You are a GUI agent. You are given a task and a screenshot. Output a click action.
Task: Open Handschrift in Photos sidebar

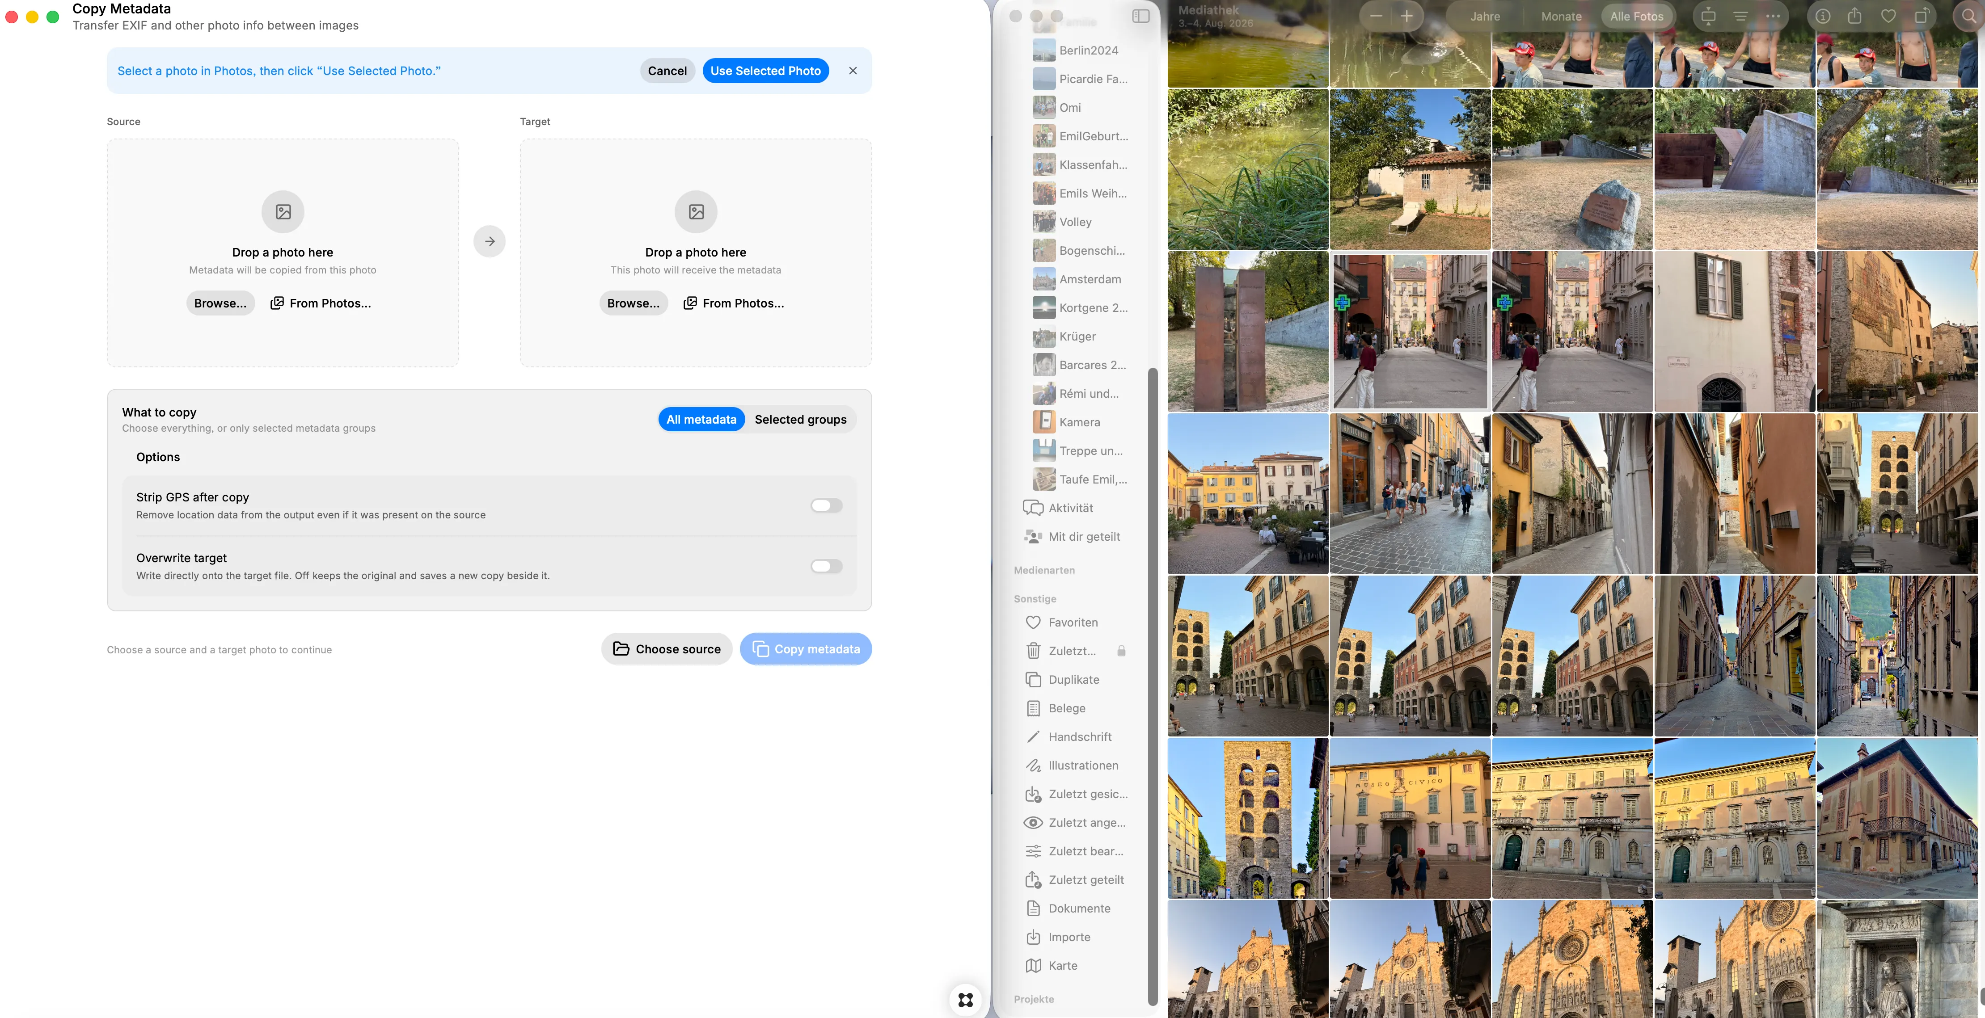tap(1080, 736)
